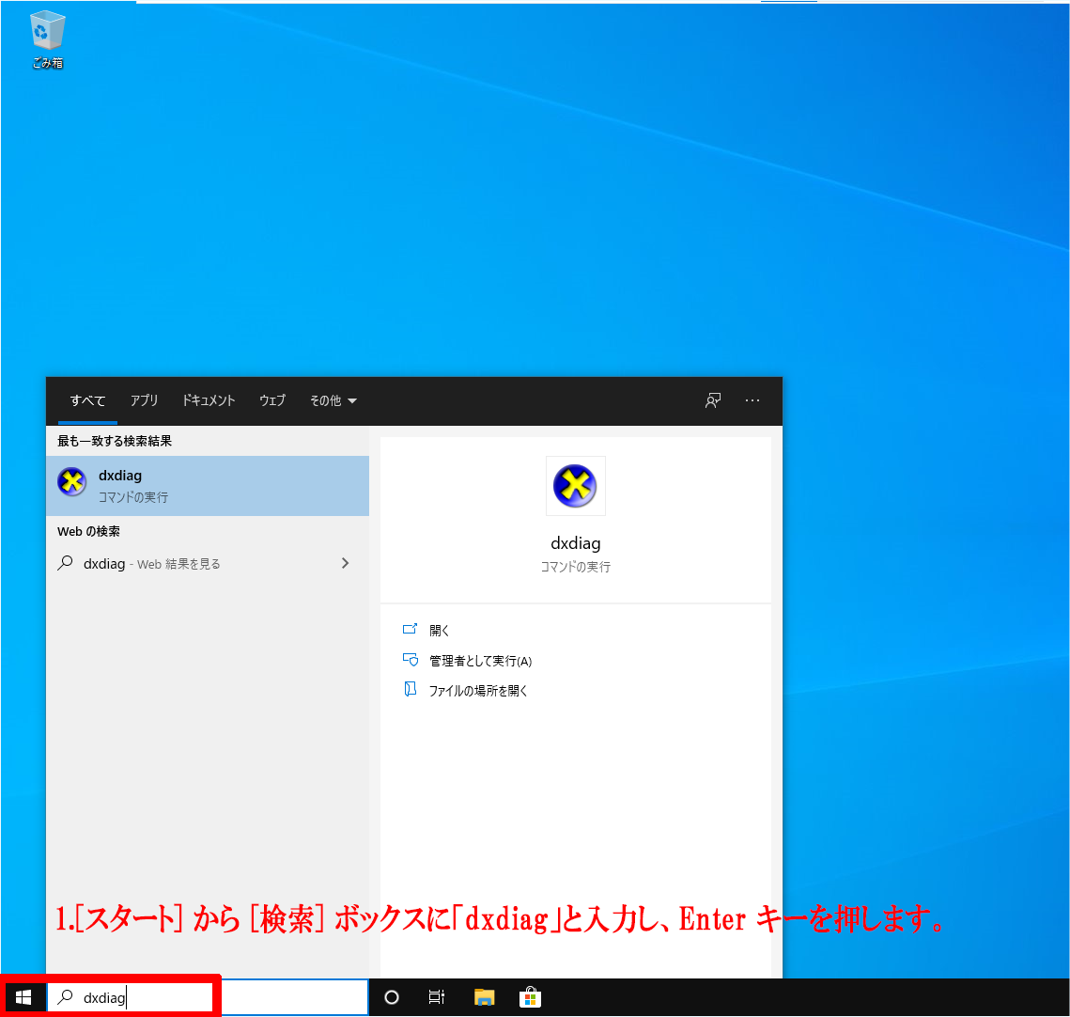The image size is (1070, 1017).
Task: Select the すべて tab
Action: click(x=87, y=400)
